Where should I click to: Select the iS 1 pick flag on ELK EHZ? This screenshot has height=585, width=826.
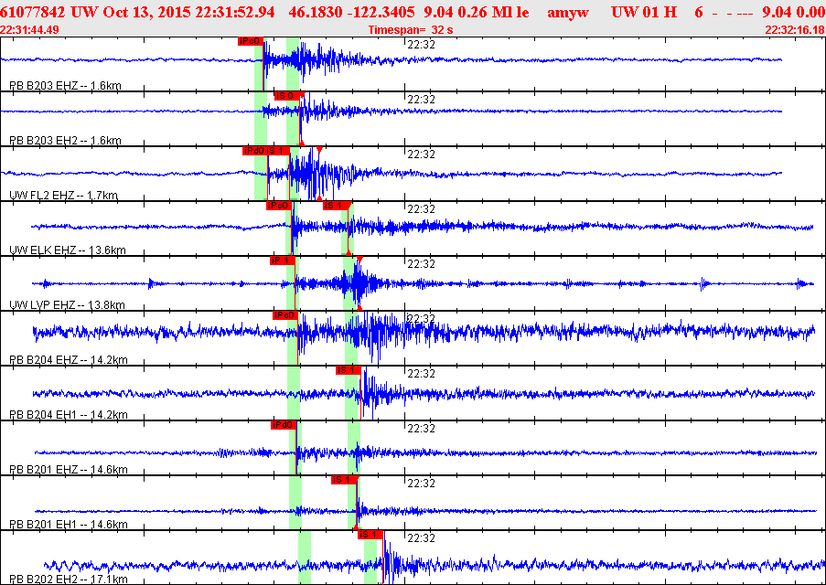tap(336, 206)
